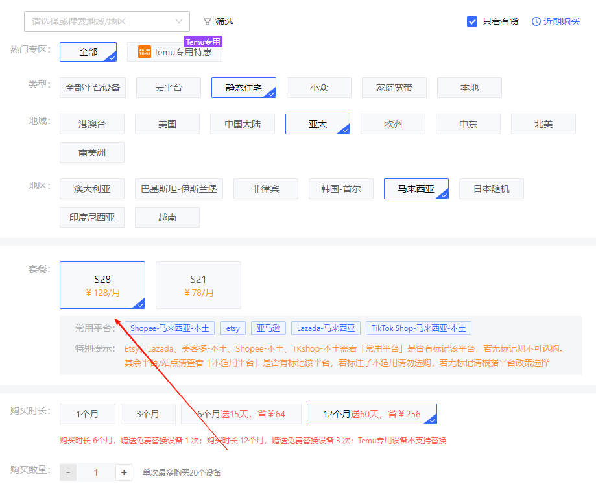Click the 亚马逊 platform tag
The width and height of the screenshot is (596, 486).
point(268,328)
